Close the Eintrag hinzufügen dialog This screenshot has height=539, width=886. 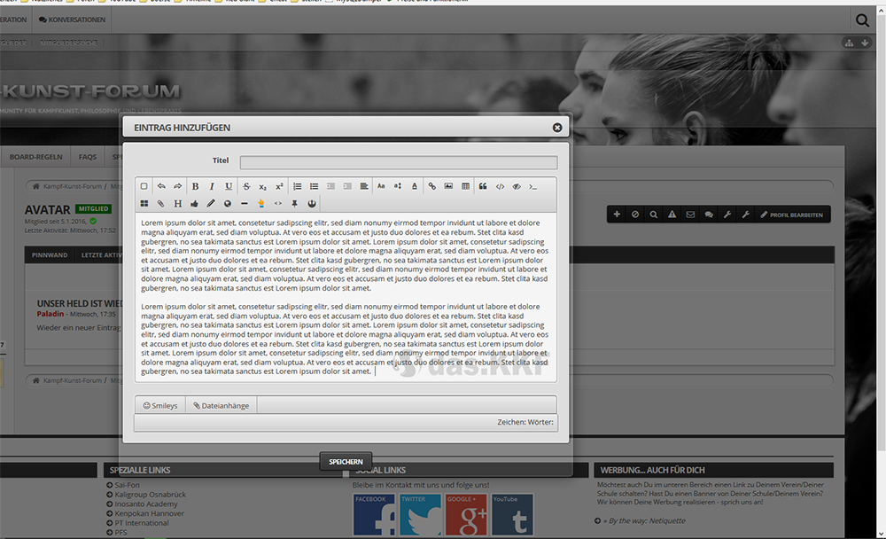(557, 128)
